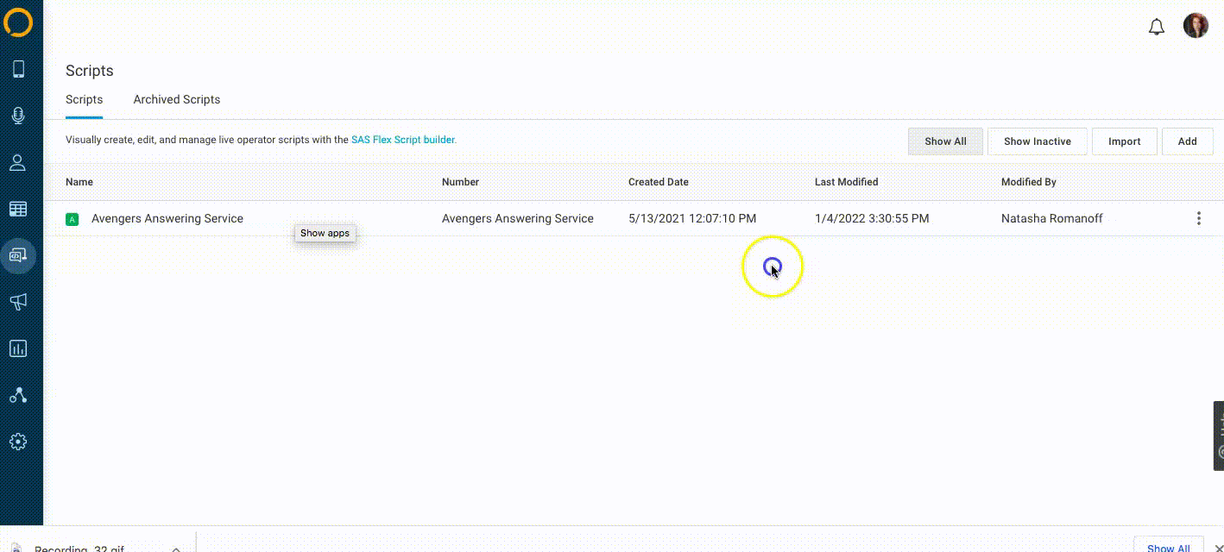Viewport: 1224px width, 552px height.
Task: Follow the SAS Flex Script builder link
Action: click(x=403, y=140)
